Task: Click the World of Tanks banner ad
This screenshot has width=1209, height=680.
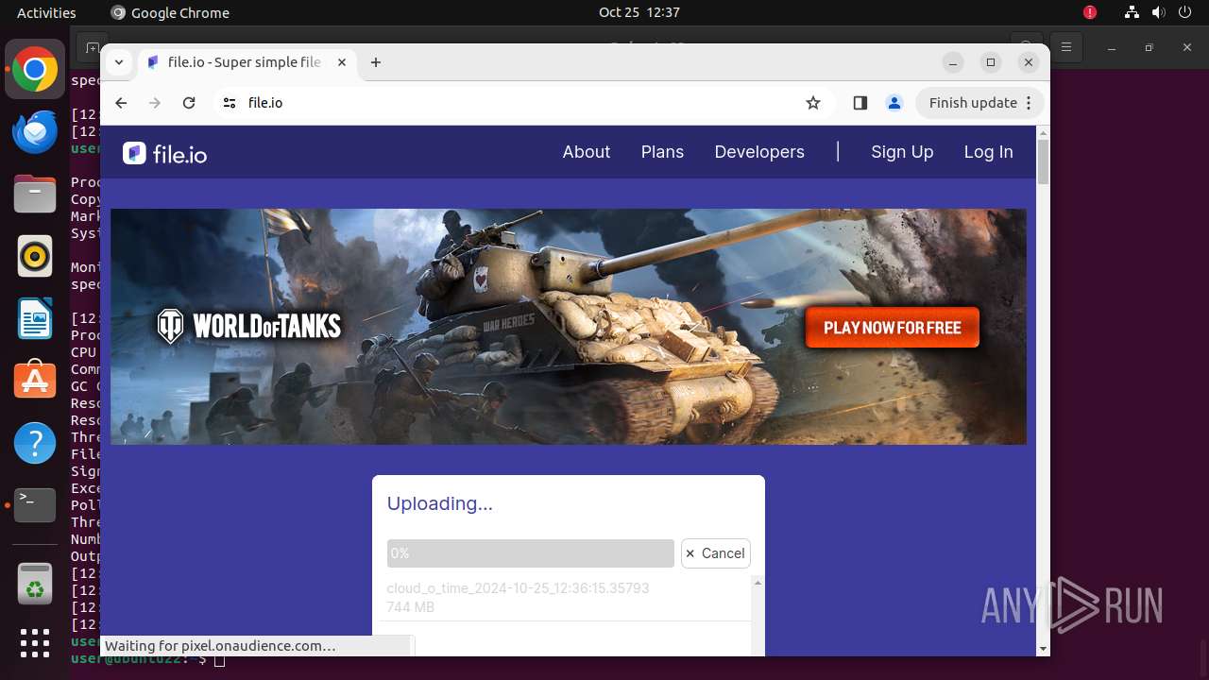Action: coord(569,327)
